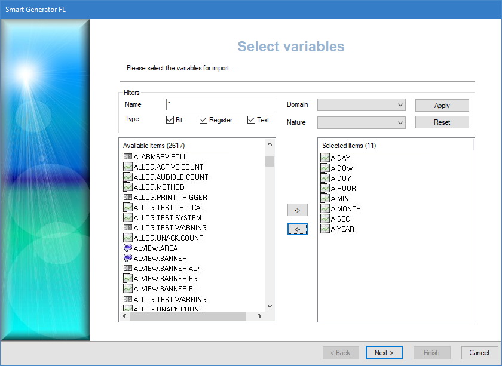Toggle the Register type checkbox
502x366 pixels.
point(204,120)
